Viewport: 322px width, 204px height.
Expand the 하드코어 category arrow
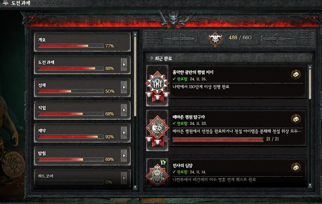124,178
